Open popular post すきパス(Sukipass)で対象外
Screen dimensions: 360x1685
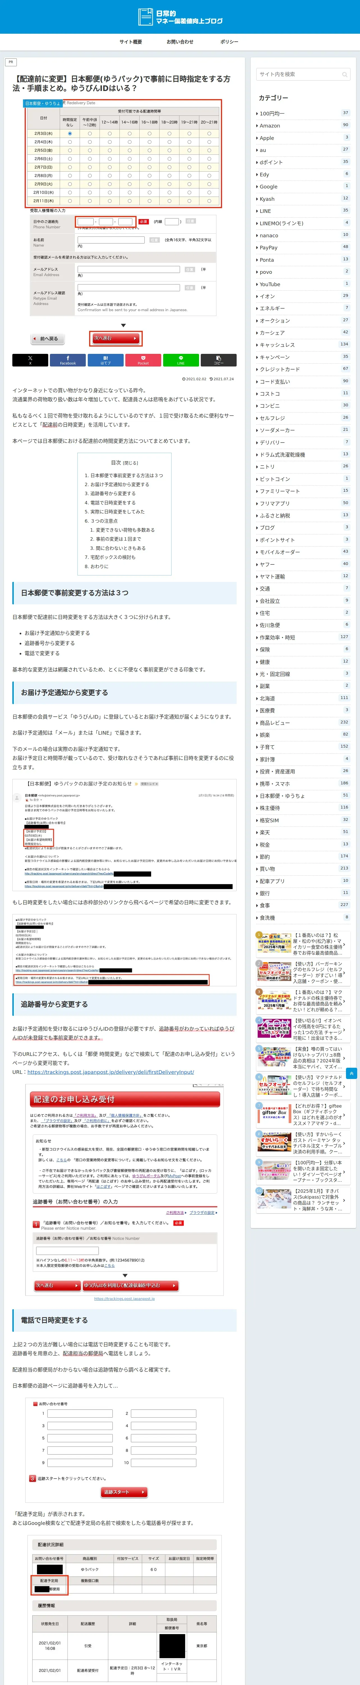(303, 1200)
